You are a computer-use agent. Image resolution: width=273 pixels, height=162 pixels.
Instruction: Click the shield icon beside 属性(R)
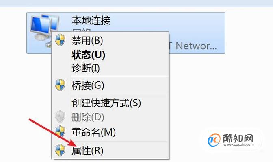coord(60,150)
